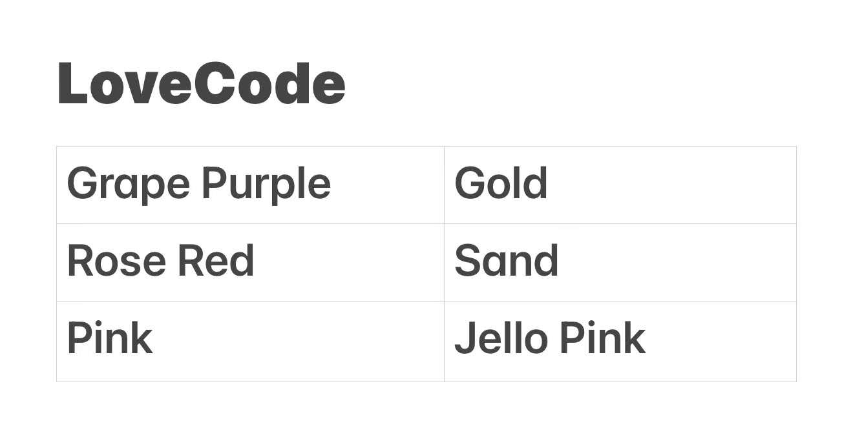Click the Jello Pink table cell
The height and width of the screenshot is (428, 853).
point(620,341)
